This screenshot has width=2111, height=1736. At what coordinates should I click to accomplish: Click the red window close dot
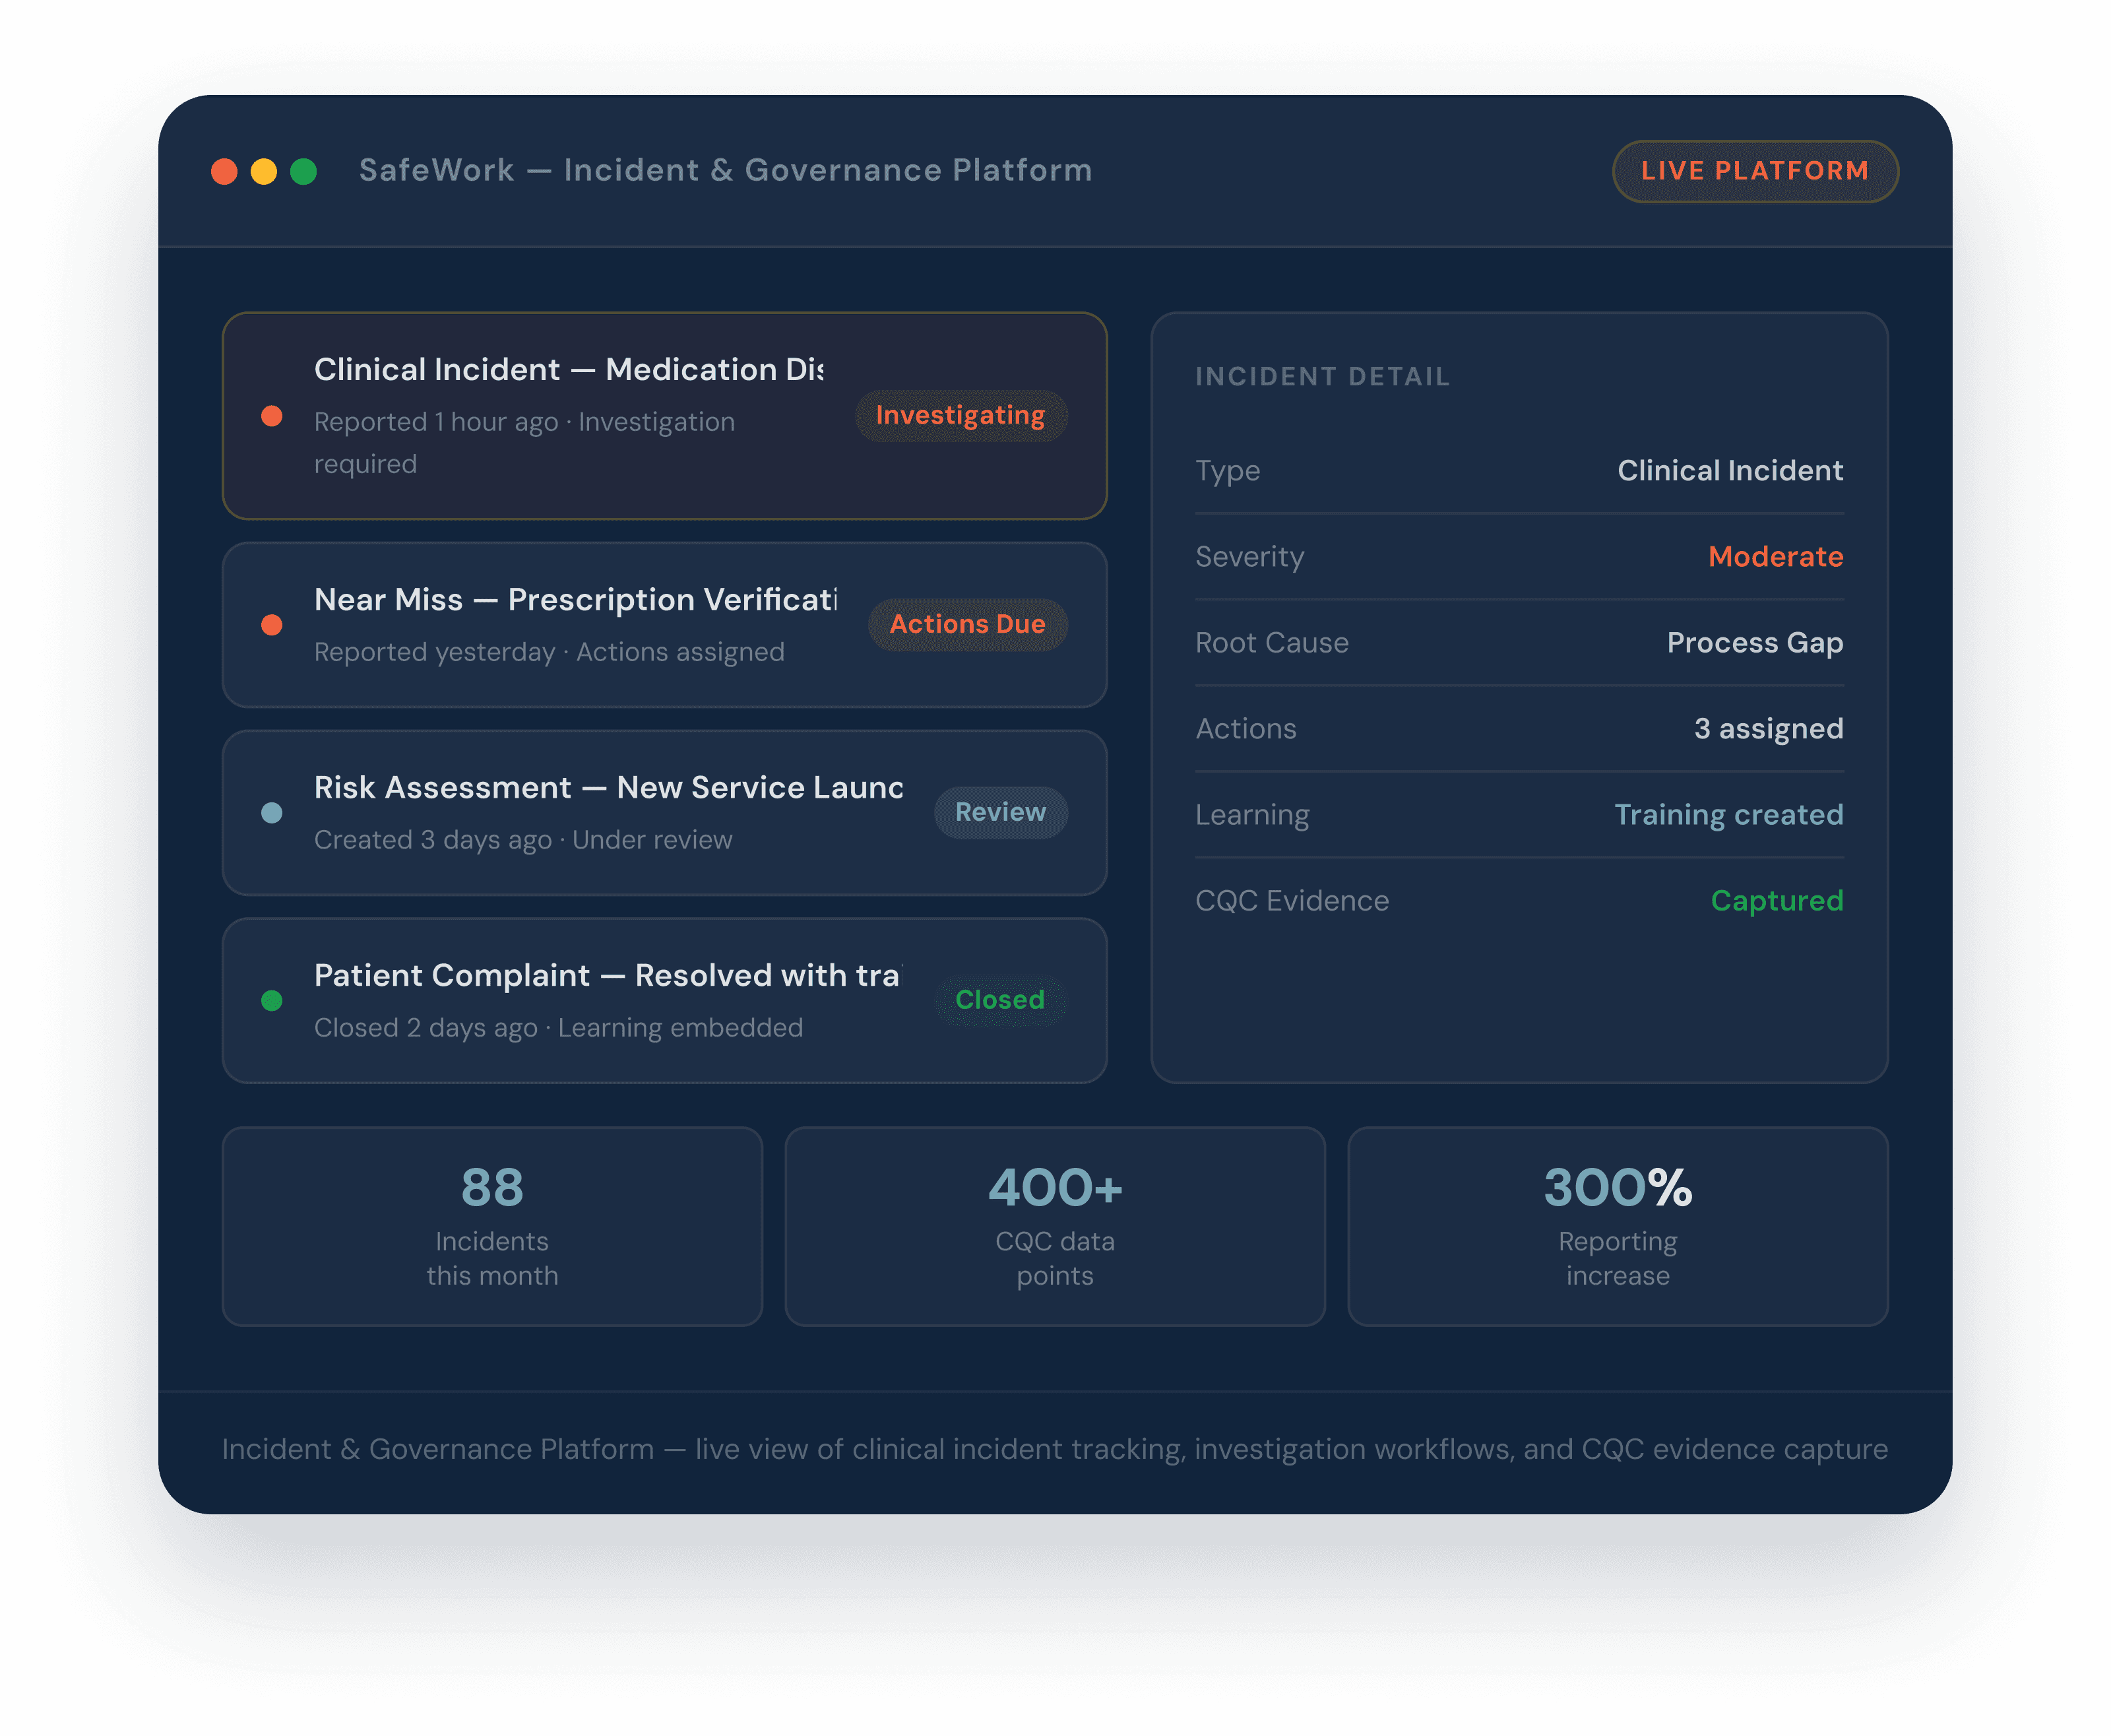tap(224, 171)
